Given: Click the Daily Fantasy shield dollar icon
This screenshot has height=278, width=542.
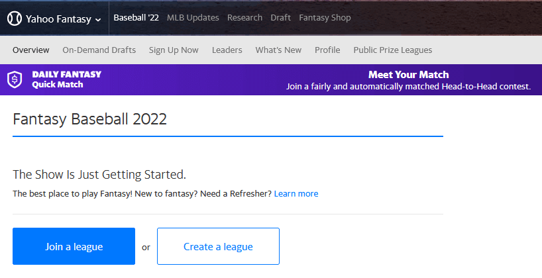Looking at the screenshot, I should (15, 80).
